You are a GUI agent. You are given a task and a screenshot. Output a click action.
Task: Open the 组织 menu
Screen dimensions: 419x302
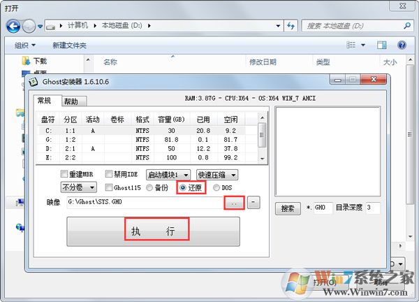[x=28, y=45]
